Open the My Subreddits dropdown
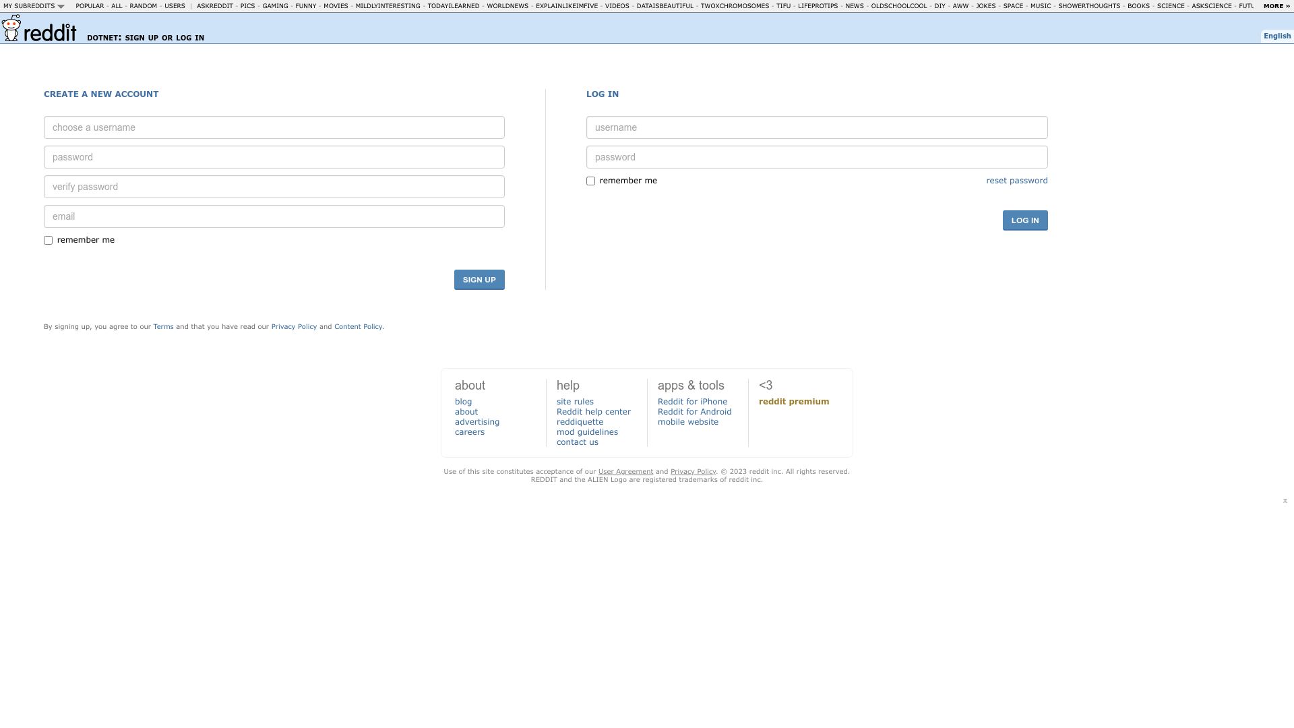This screenshot has height=728, width=1294. point(34,6)
